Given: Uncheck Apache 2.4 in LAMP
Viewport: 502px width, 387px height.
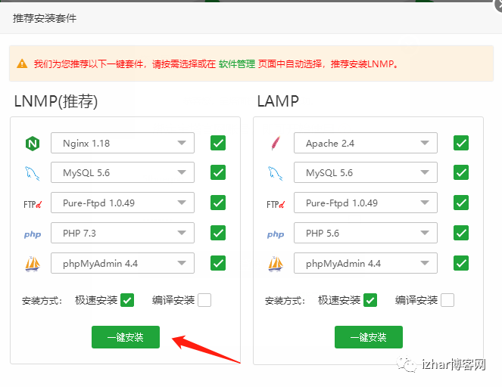Looking at the screenshot, I should [x=461, y=143].
